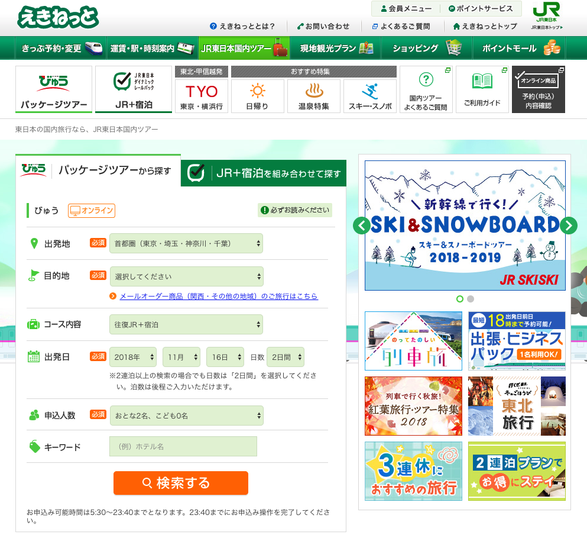Click 検索する search button
Image resolution: width=587 pixels, height=544 pixels.
pos(181,483)
